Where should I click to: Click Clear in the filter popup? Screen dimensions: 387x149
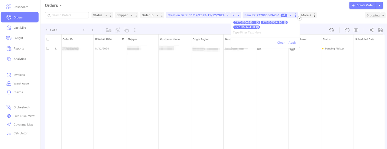[x=281, y=43]
